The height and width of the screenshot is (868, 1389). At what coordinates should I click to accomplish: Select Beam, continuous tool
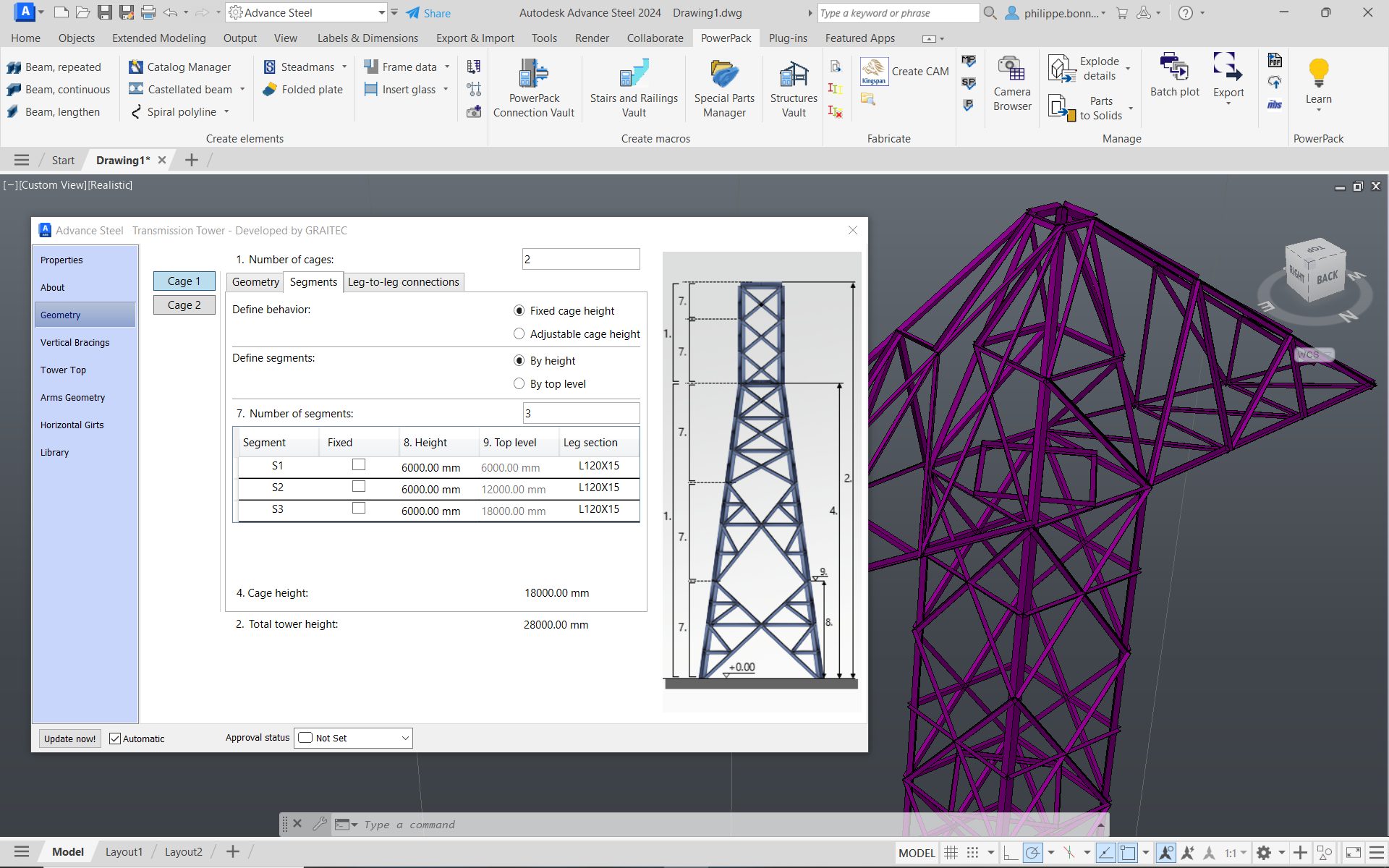coord(59,90)
